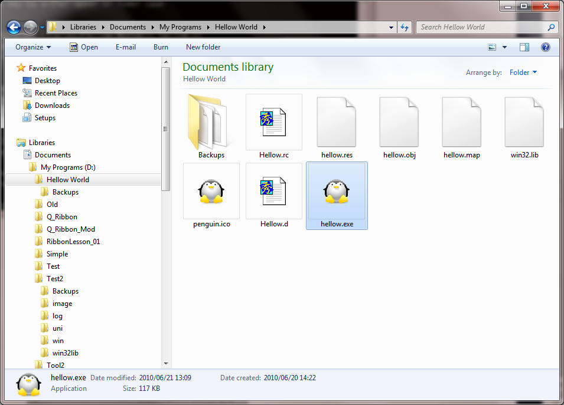Screen dimensions: 564x405
Task: Click E-mail in the command bar
Action: pyautogui.click(x=126, y=47)
